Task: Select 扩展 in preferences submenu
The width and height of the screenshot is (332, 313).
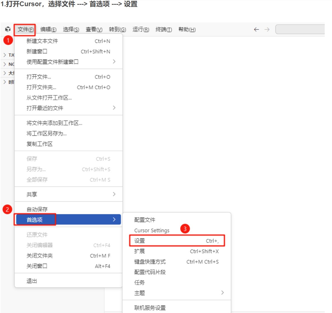Action: (x=177, y=251)
